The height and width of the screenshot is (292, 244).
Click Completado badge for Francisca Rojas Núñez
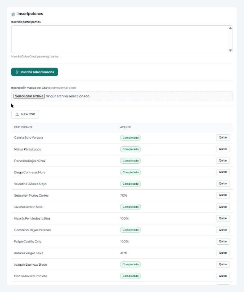tap(131, 161)
